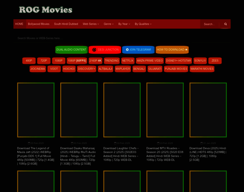This screenshot has width=244, height=192.
Task: Go to the HOME menu item
Action: 20,24
